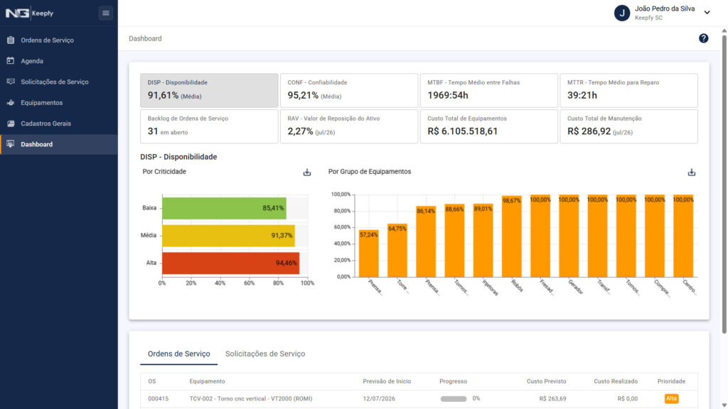Collapse the sidebar with the hamburger button
Image resolution: width=728 pixels, height=409 pixels.
click(105, 13)
